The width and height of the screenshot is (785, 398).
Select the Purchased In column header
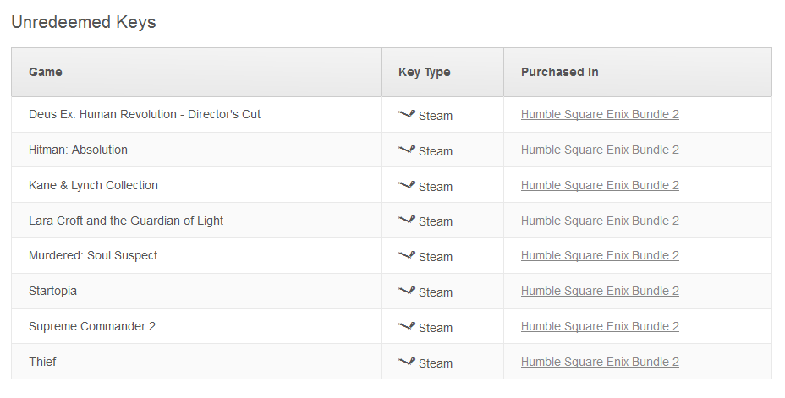(x=559, y=72)
